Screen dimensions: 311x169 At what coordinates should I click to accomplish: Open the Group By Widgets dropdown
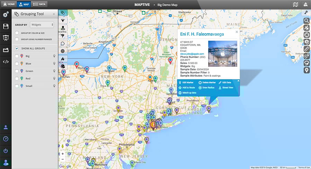coord(42,25)
